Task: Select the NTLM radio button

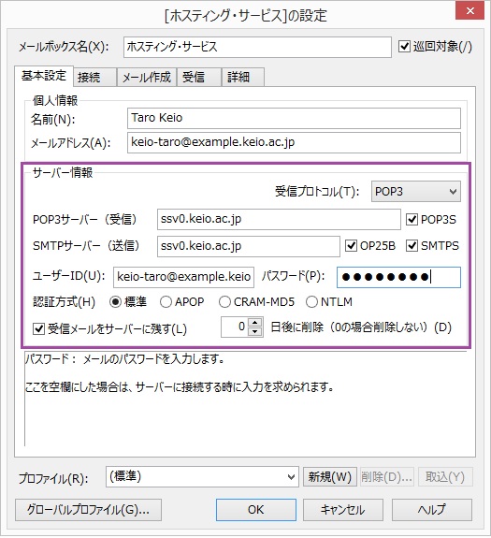Action: pos(311,302)
